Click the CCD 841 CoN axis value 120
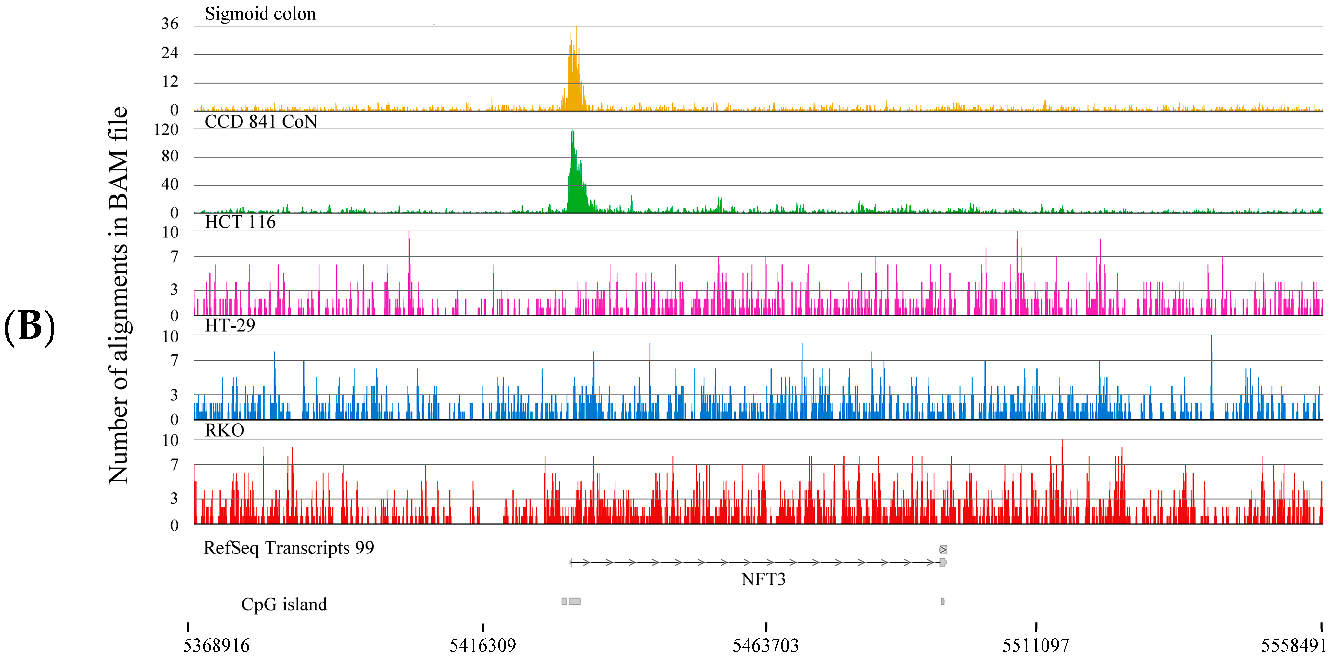This screenshot has width=1337, height=658. pos(166,130)
